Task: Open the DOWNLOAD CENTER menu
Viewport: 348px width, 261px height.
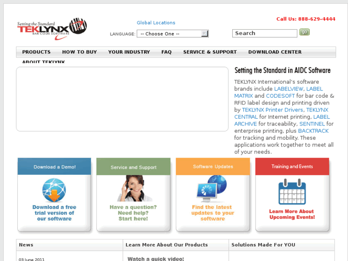Action: pyautogui.click(x=275, y=52)
